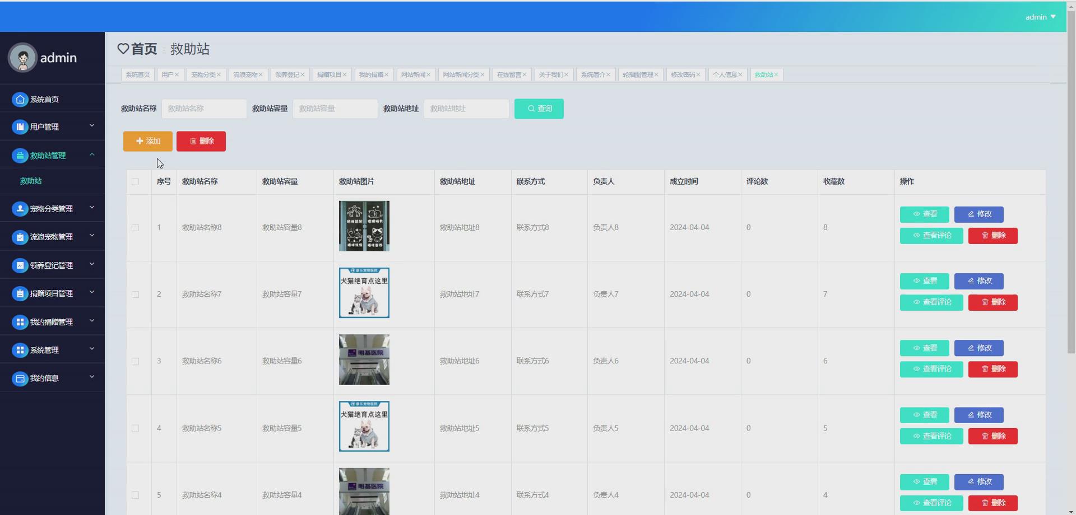The height and width of the screenshot is (515, 1076).
Task: Expand the 系统管理 menu chevron
Action: 92,348
